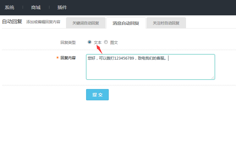Open the 系统 menu
Screen dimensions: 236x163
click(9, 7)
